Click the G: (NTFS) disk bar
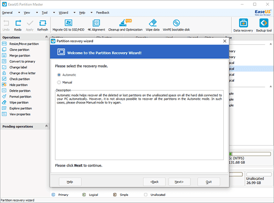 coord(250,154)
